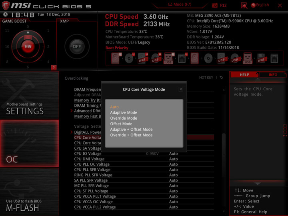The width and height of the screenshot is (288, 216).
Task: Choose Override + Offset Mode option
Action: pyautogui.click(x=131, y=135)
